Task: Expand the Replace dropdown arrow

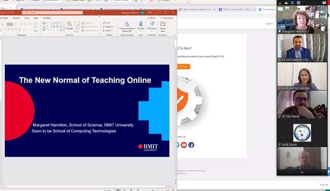Action: tap(115, 26)
